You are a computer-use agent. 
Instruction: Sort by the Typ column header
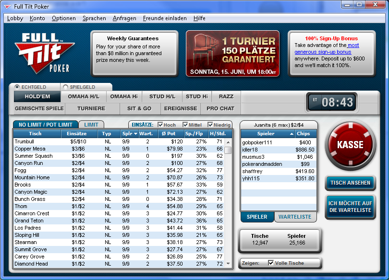(109, 134)
